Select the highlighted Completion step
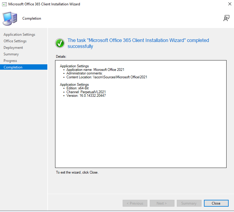Image resolution: width=234 pixels, height=212 pixels. tap(24, 67)
